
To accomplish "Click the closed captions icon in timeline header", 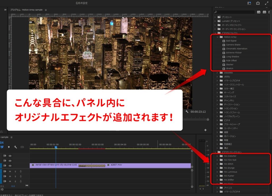I will tap(22, 147).
